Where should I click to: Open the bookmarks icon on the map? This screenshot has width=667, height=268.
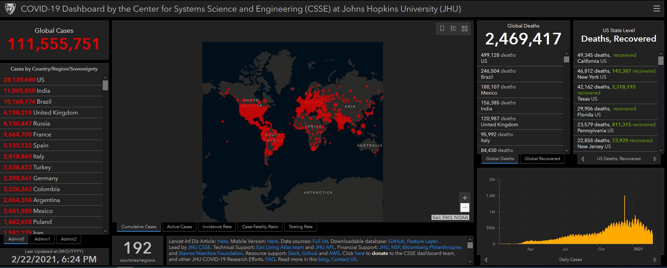pyautogui.click(x=442, y=29)
